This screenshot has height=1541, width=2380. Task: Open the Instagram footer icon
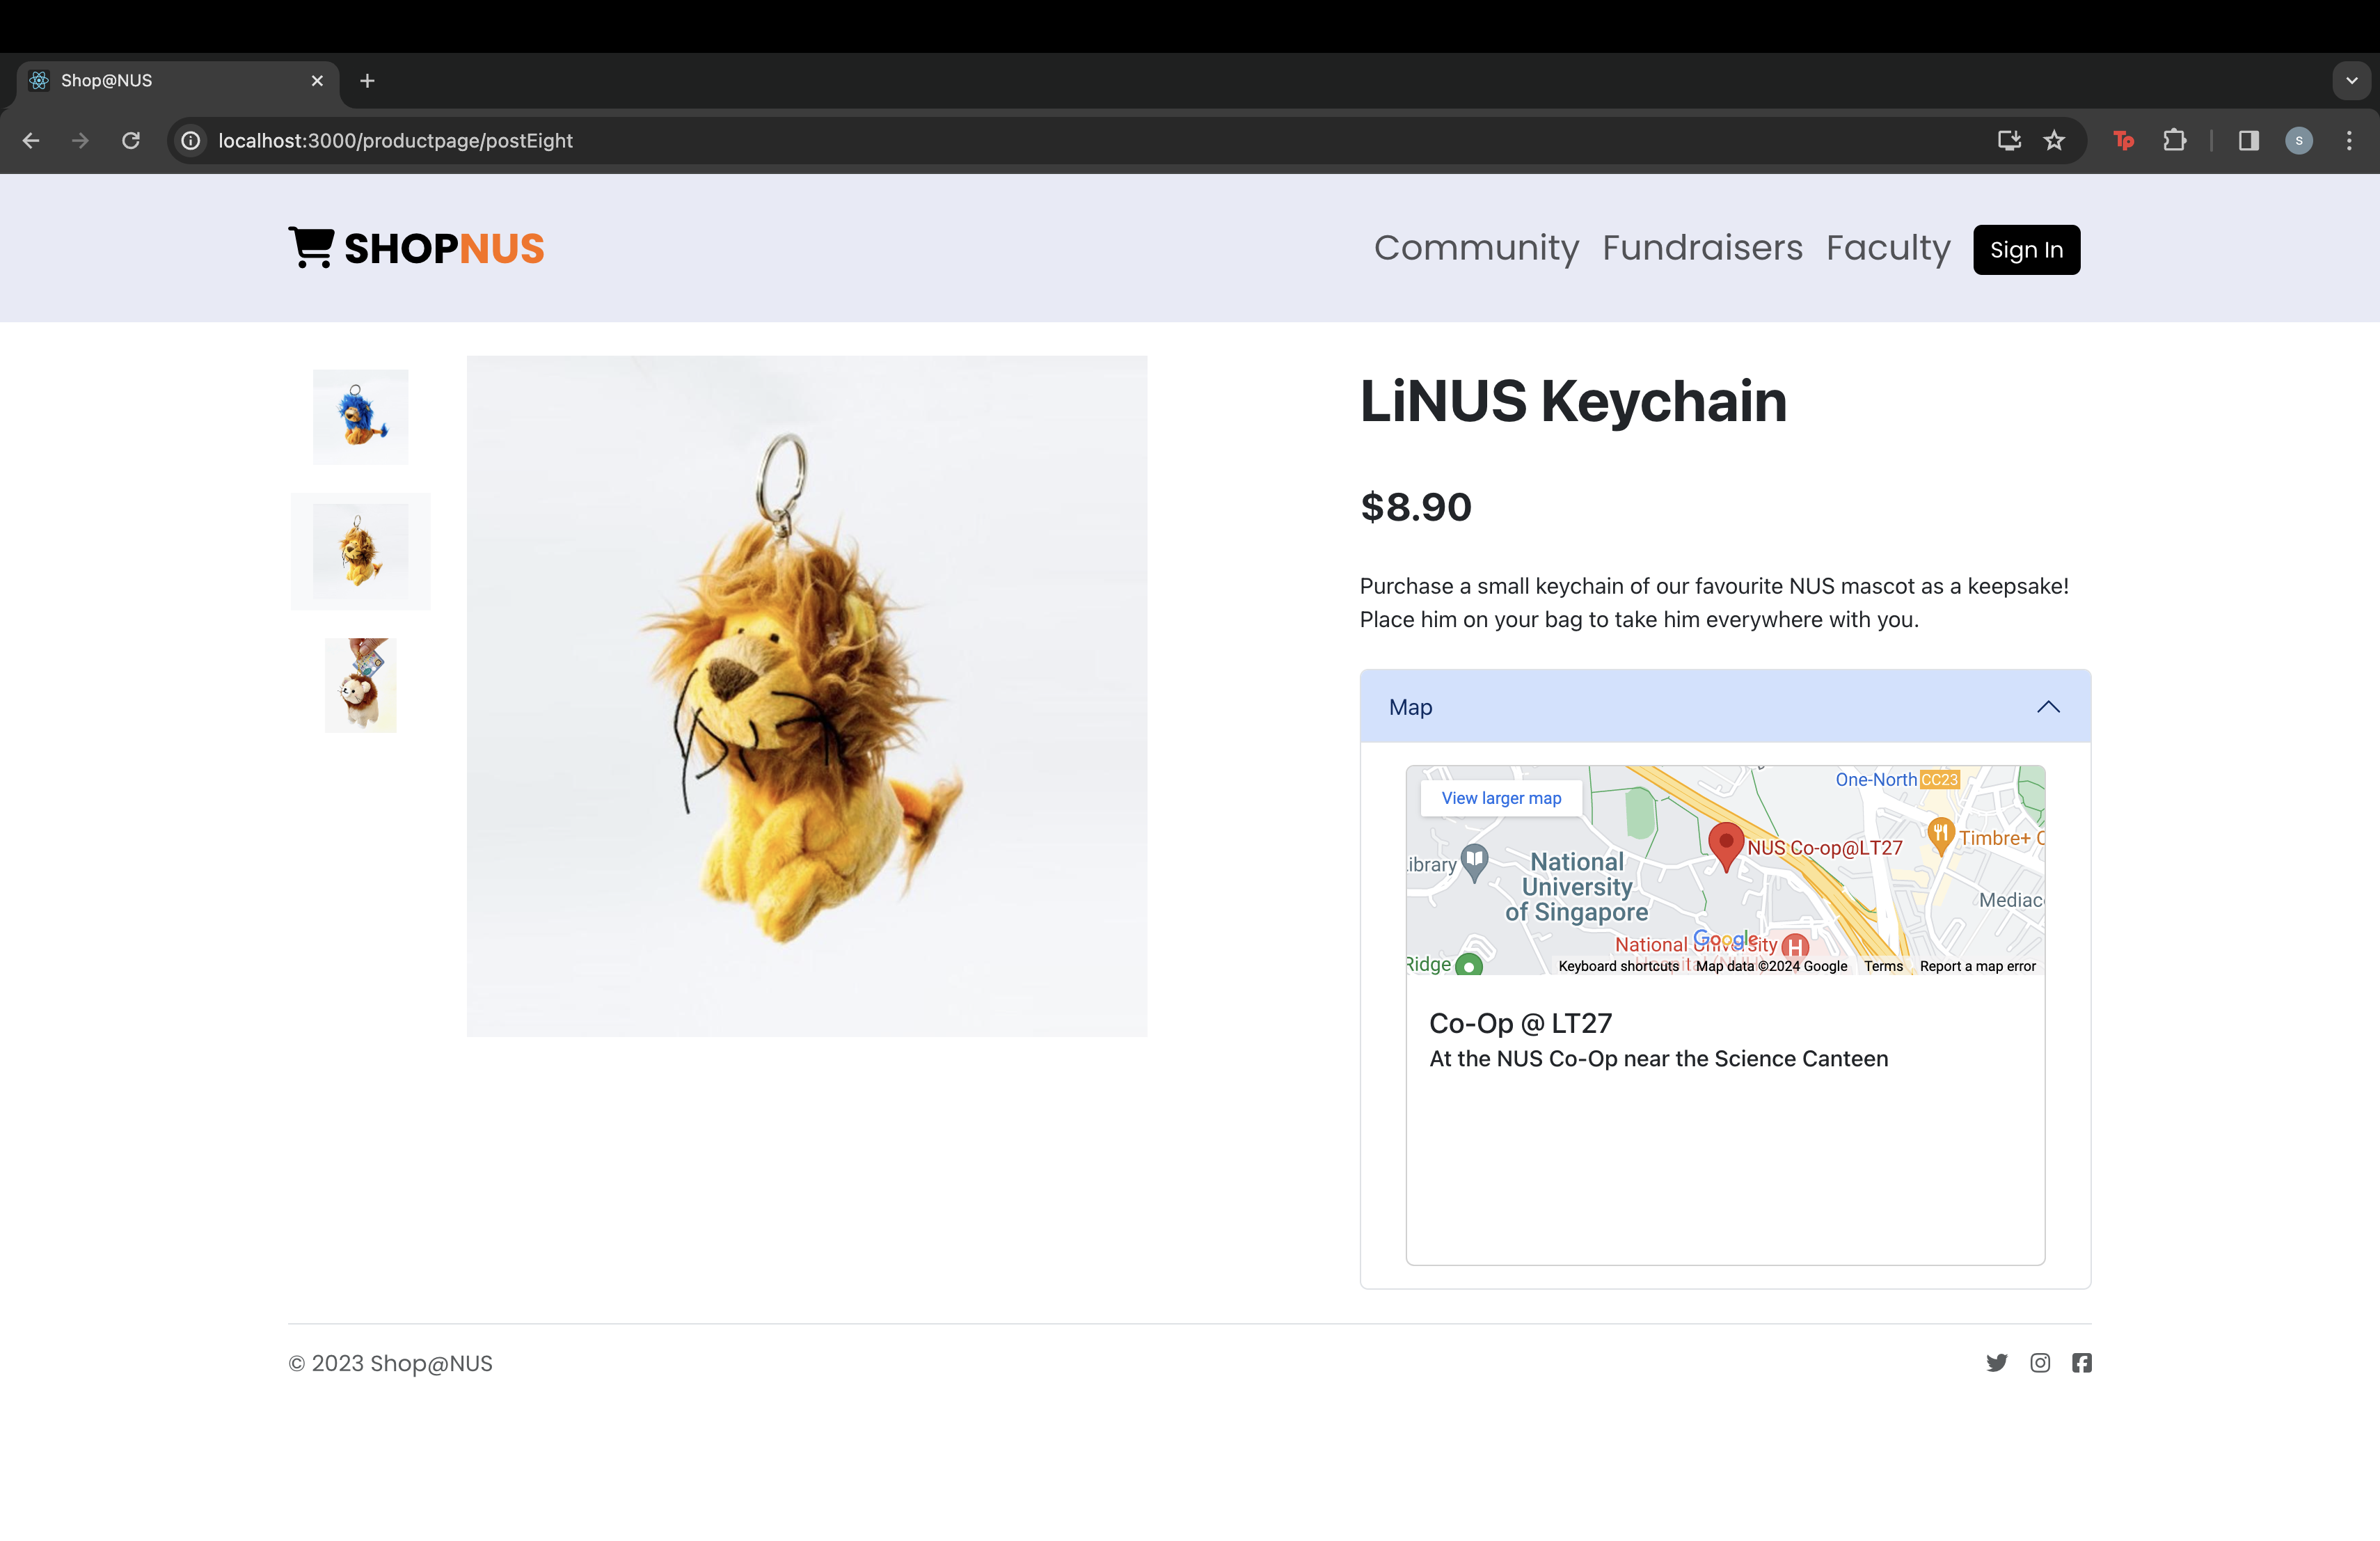coord(2040,1363)
